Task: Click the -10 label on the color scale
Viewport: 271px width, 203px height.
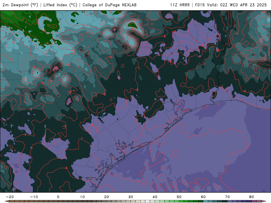Action: [34, 197]
